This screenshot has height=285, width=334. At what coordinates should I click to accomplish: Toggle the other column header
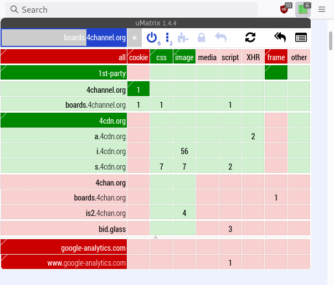pos(299,56)
